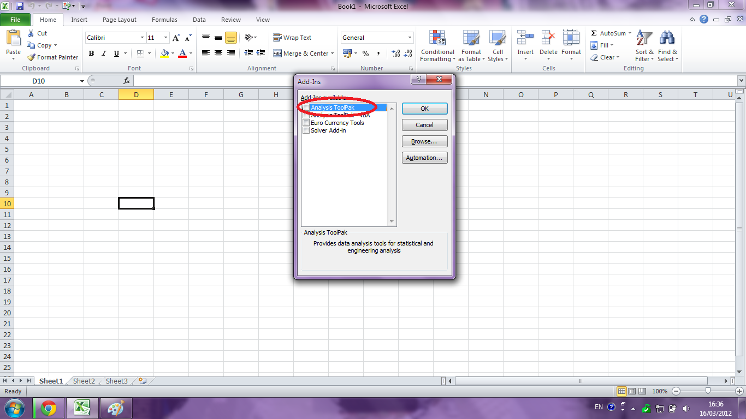The height and width of the screenshot is (419, 746).
Task: Switch to the Formulas tab
Action: tap(164, 20)
